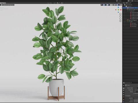
Task: Open the gizmo options dropdown arrow
Action: click(106, 5)
